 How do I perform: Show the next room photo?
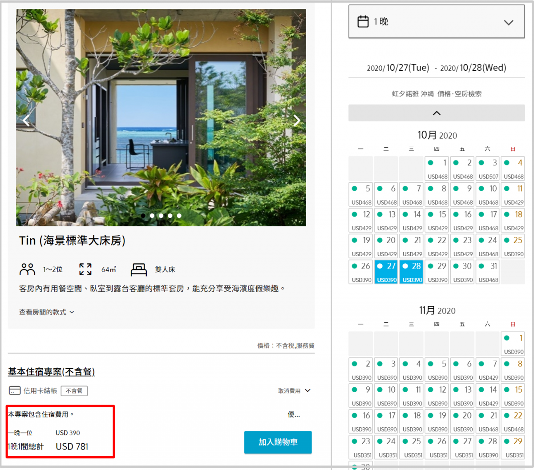[x=297, y=120]
